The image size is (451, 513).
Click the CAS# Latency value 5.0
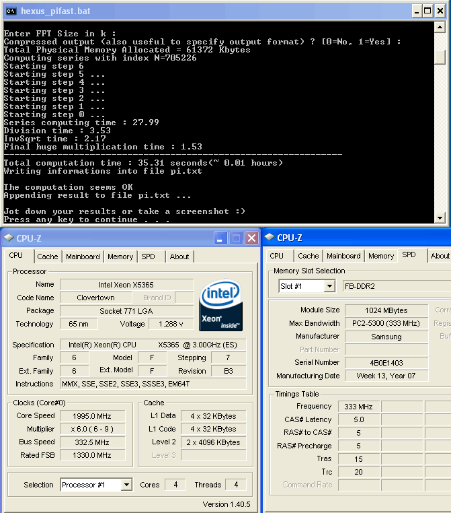pos(358,419)
